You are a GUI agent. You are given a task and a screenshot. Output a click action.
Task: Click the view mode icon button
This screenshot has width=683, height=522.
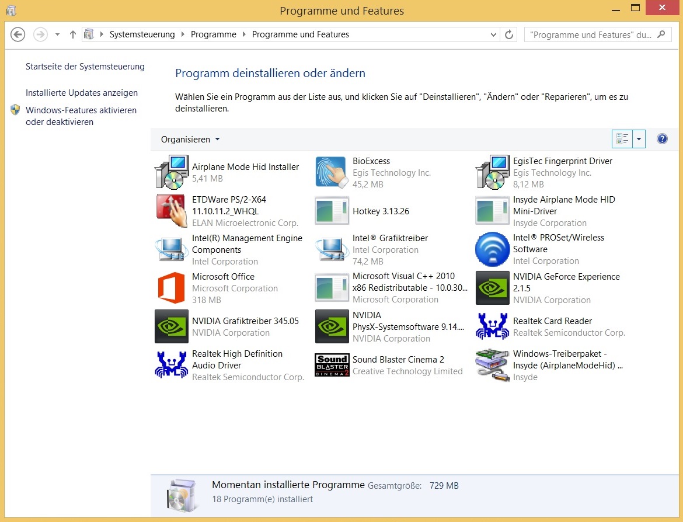(x=622, y=139)
